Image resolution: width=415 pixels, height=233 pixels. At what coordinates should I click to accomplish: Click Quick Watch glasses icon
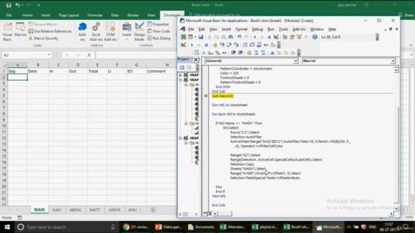[x=266, y=45]
